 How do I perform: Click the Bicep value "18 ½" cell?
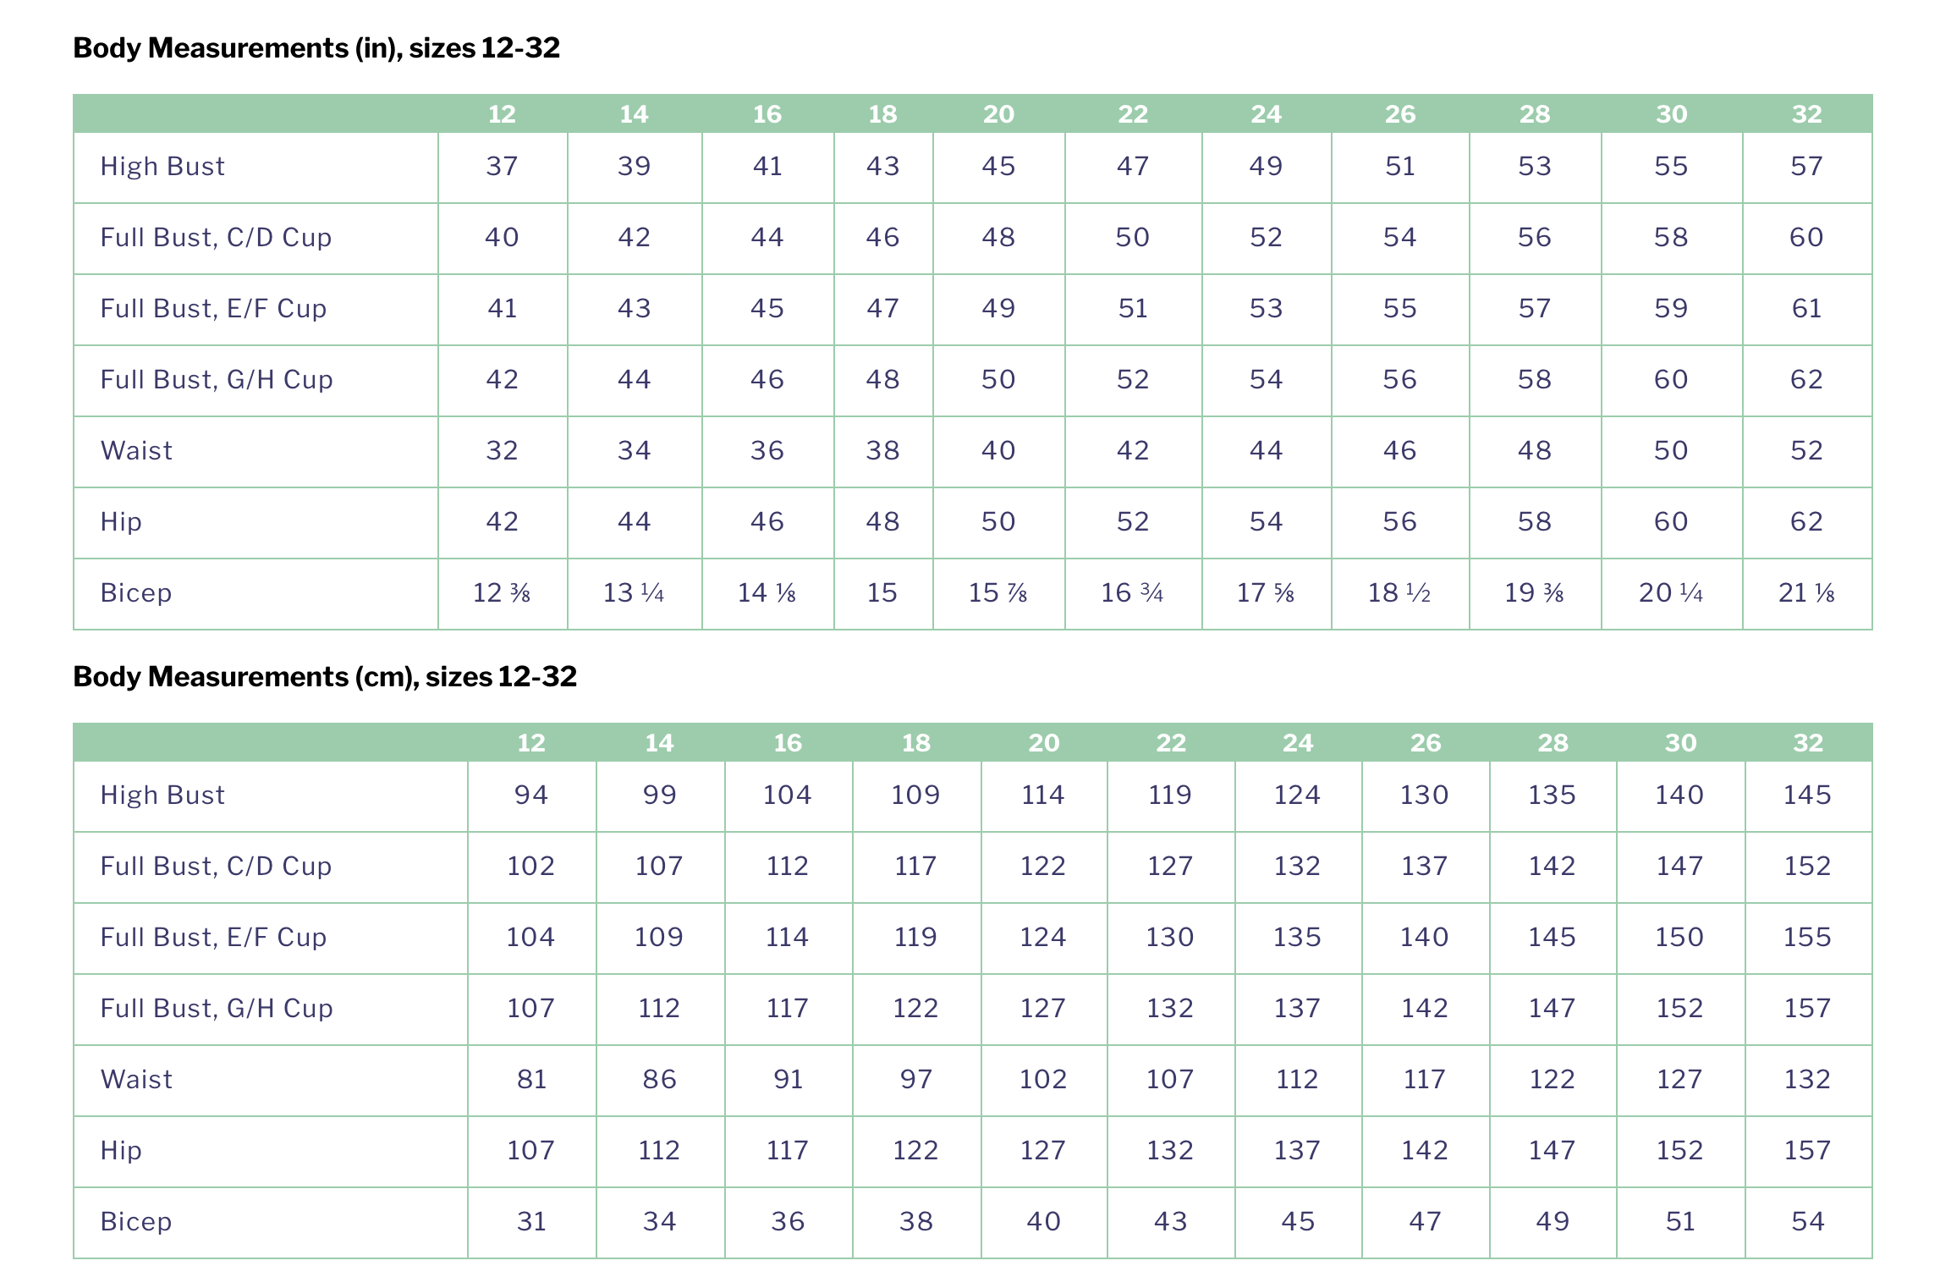click(1399, 593)
